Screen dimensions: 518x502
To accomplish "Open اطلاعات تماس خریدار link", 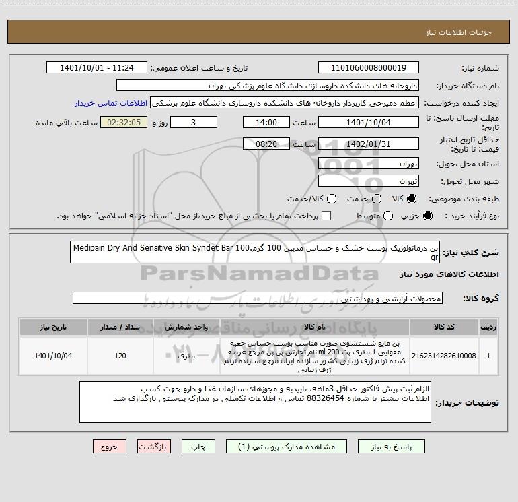I will click(111, 103).
